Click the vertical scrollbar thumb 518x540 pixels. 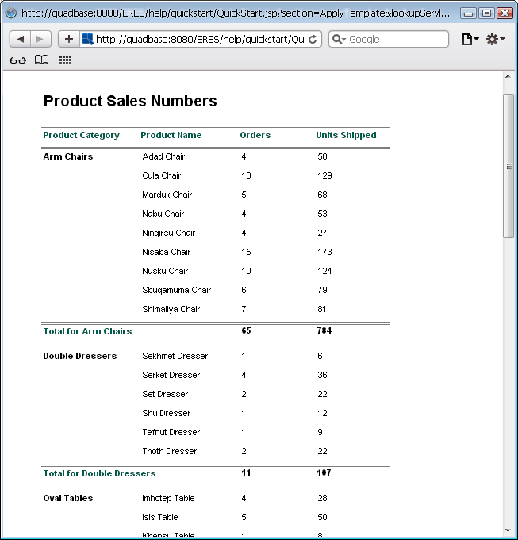(x=508, y=166)
